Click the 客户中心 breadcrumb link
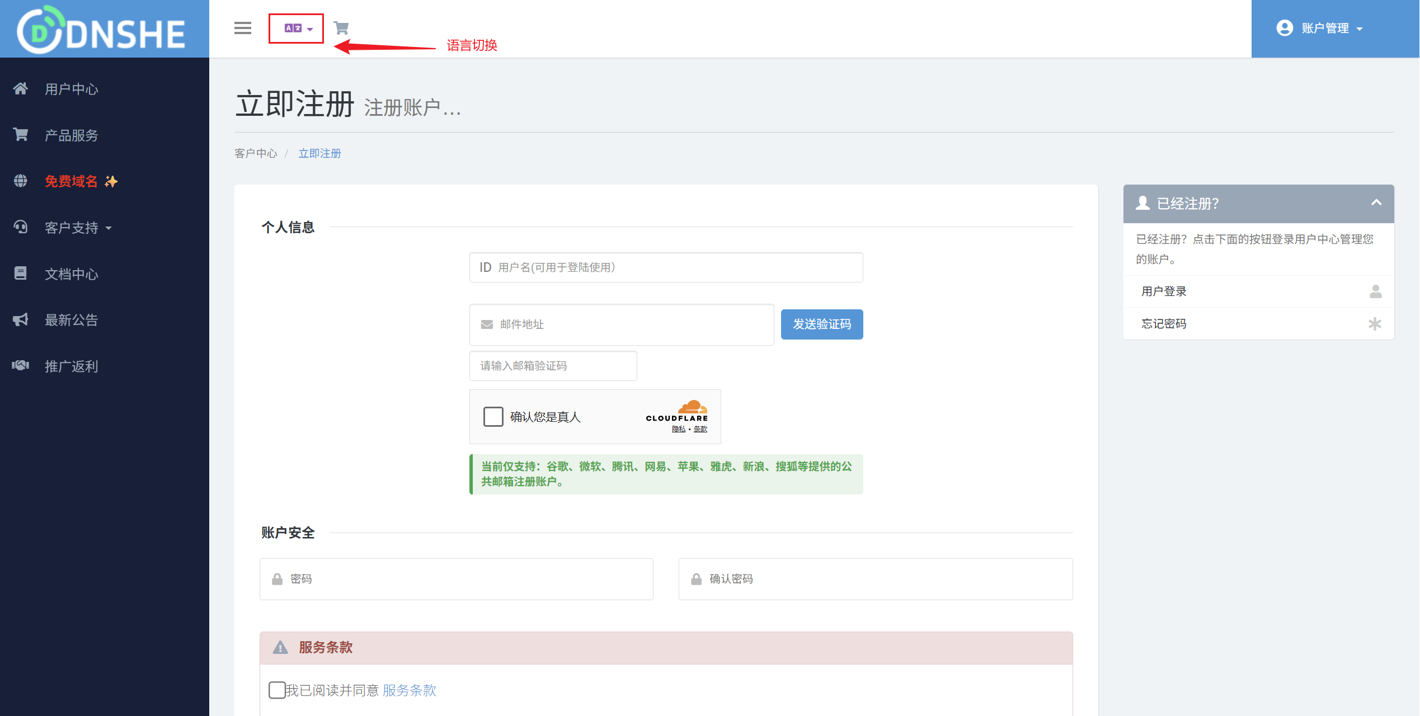The image size is (1420, 716). point(256,153)
